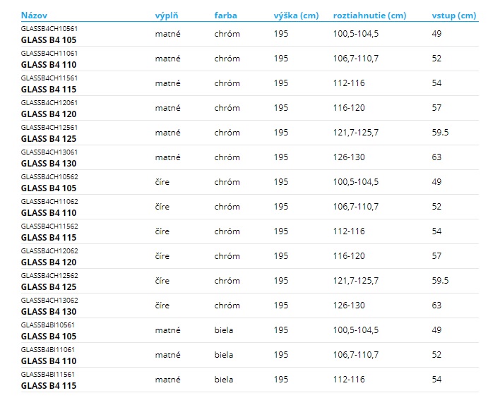
Task: Click GLASS B4 130 under code GLASSB4CH13062
Action: pyautogui.click(x=49, y=312)
